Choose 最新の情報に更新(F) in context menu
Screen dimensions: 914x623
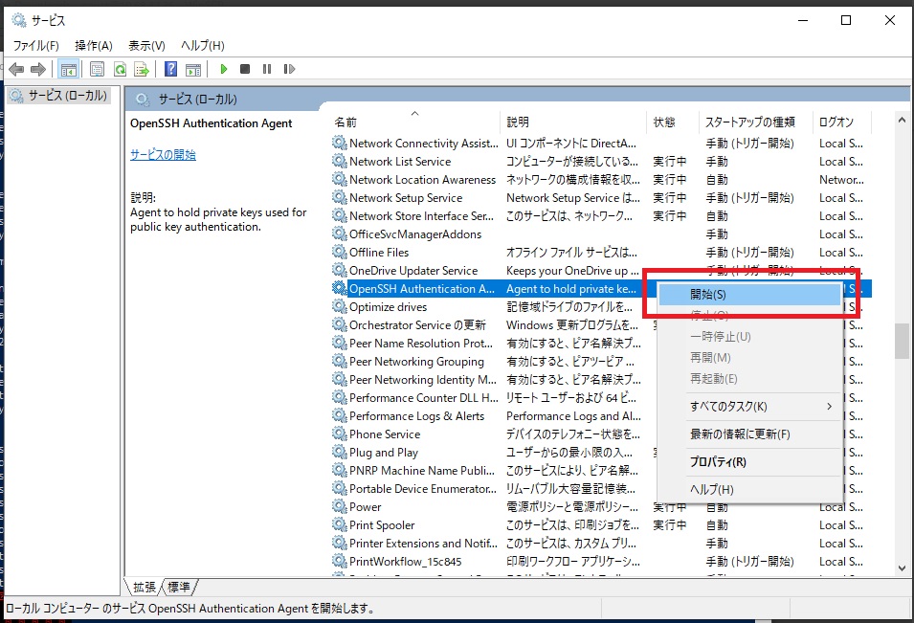(749, 434)
